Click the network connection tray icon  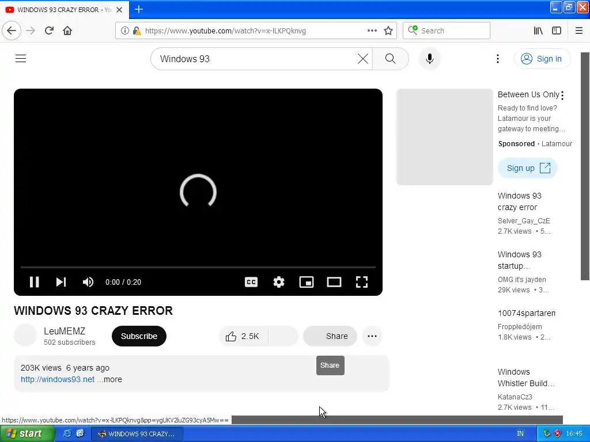point(547,434)
